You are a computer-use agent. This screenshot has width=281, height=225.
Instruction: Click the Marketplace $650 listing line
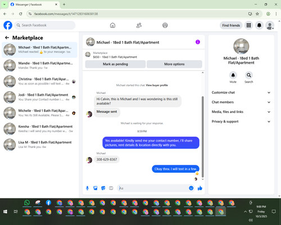click(x=115, y=57)
